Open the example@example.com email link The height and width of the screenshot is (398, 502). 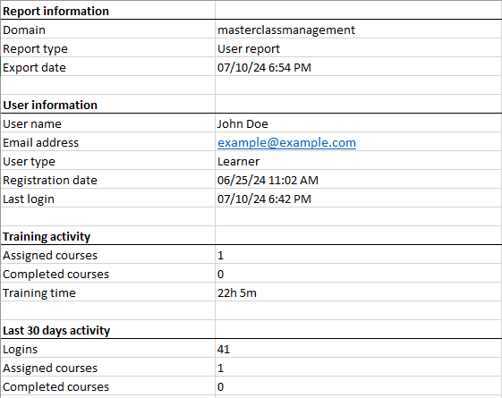click(x=286, y=142)
